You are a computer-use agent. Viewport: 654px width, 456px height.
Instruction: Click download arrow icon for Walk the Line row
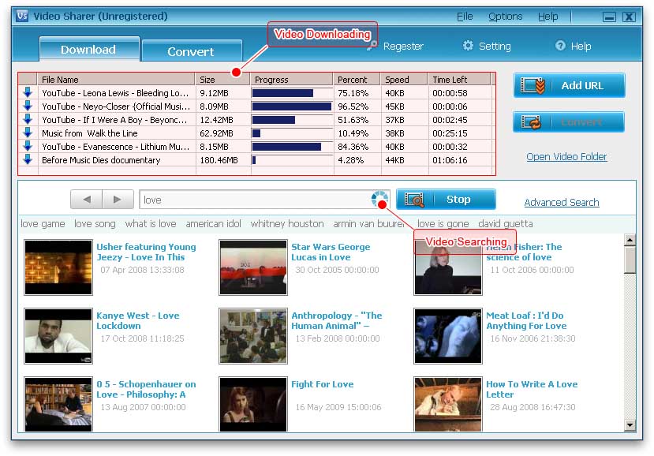pyautogui.click(x=28, y=133)
